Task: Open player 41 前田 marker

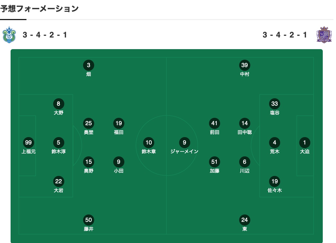Action: (x=215, y=123)
